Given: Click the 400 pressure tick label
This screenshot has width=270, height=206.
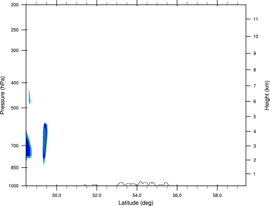Looking at the screenshot, I should [15, 83].
